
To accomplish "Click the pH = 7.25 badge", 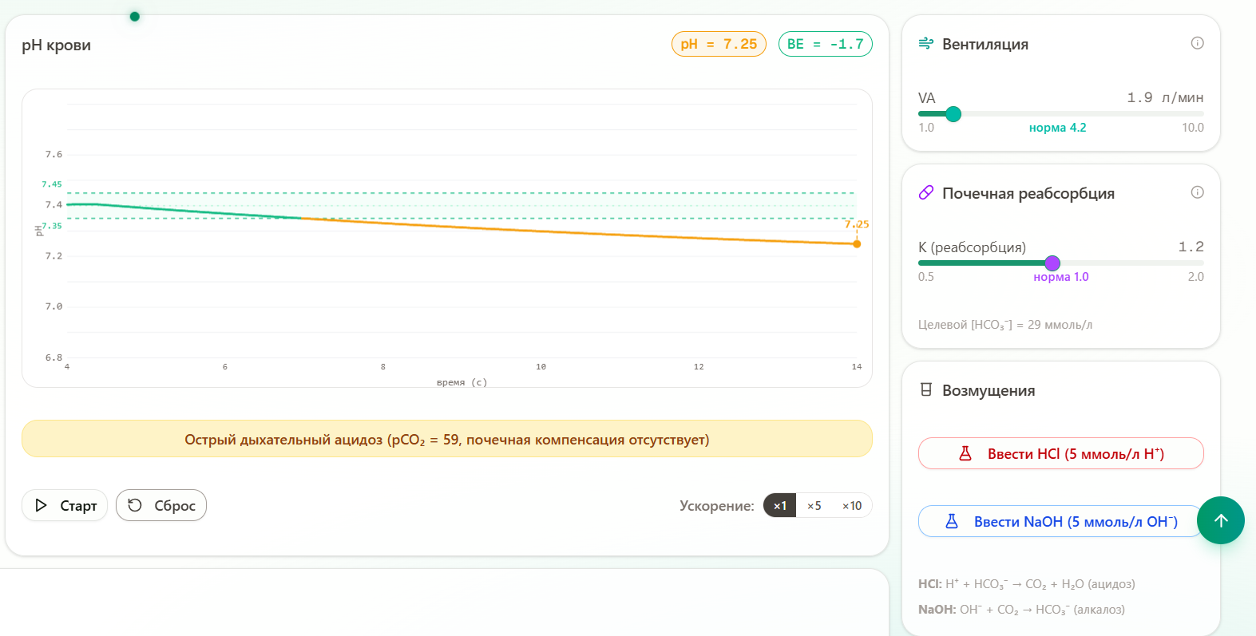I will [x=719, y=44].
